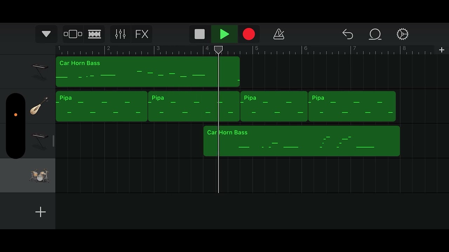The image size is (449, 252).
Task: Undo the last action
Action: (x=348, y=34)
